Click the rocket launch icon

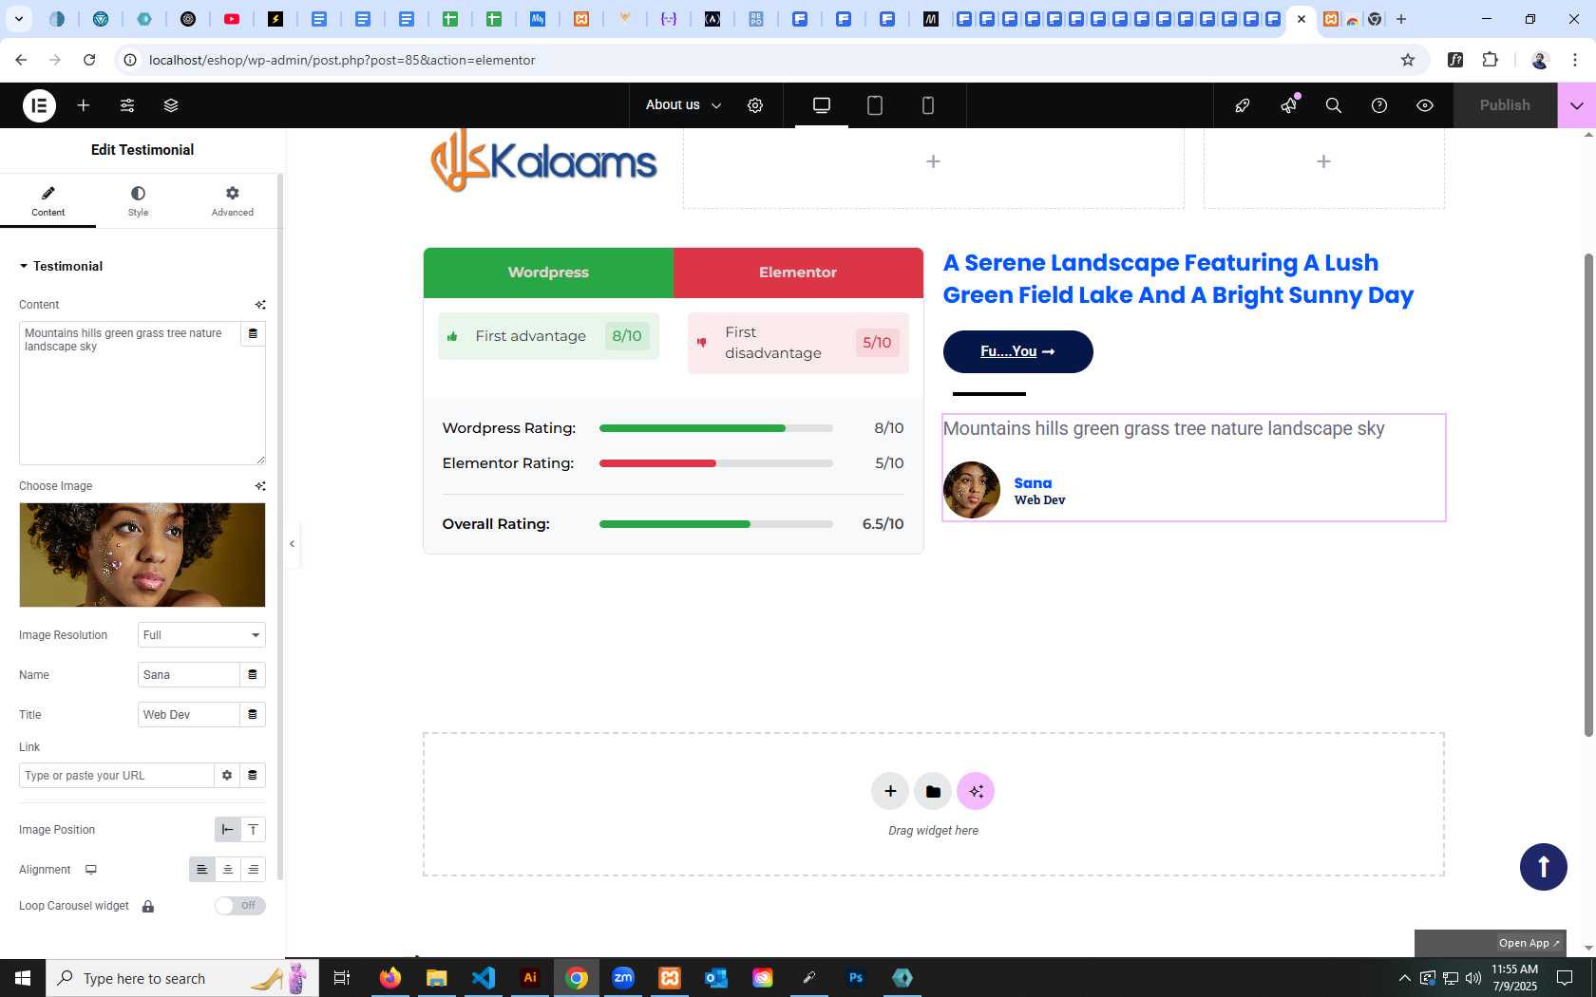click(x=1243, y=105)
